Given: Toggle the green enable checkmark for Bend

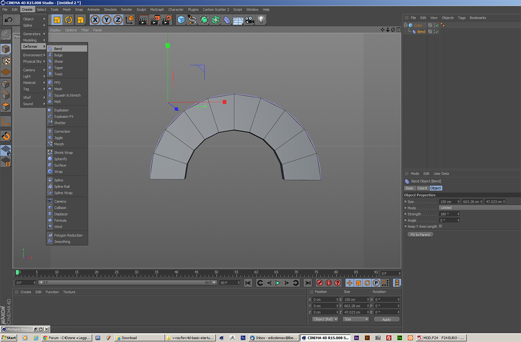Looking at the screenshot, I should pos(437,32).
